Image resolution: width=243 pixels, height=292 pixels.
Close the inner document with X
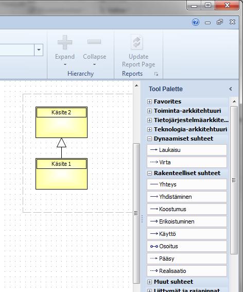(x=232, y=22)
